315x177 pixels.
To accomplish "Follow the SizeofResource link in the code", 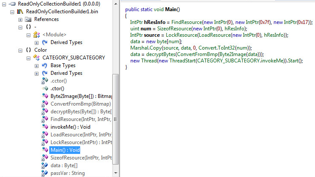I will (174, 29).
